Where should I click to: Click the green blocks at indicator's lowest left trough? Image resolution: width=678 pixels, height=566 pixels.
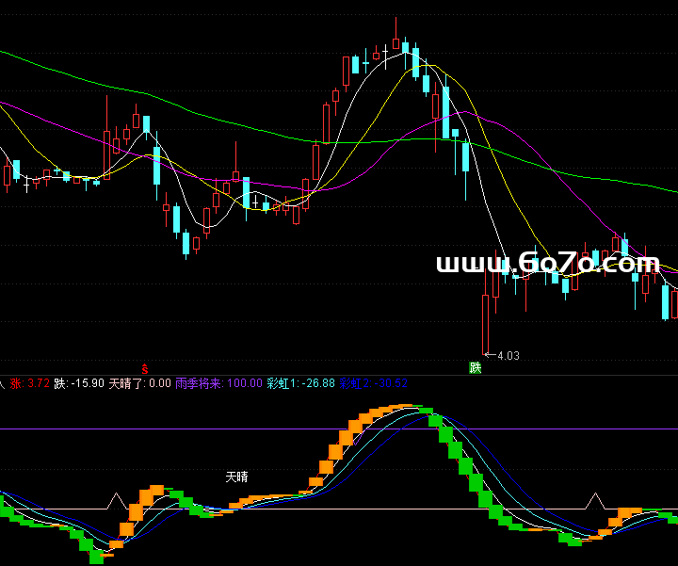coord(96,556)
